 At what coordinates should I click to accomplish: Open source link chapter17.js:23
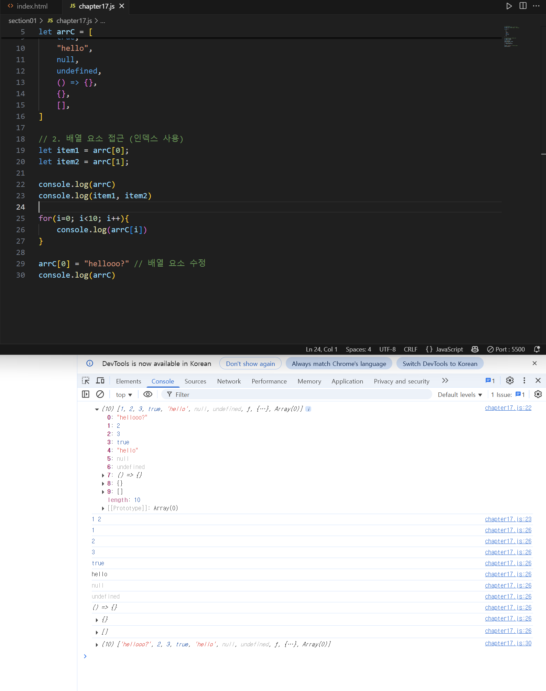508,519
